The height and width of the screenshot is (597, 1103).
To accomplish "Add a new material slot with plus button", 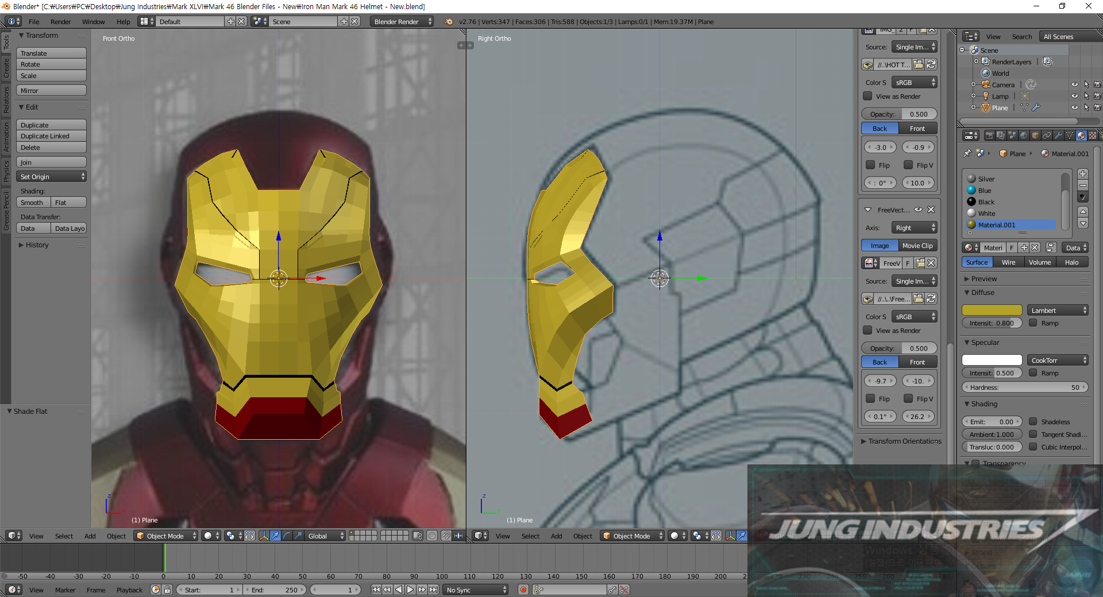I will coord(1083,174).
